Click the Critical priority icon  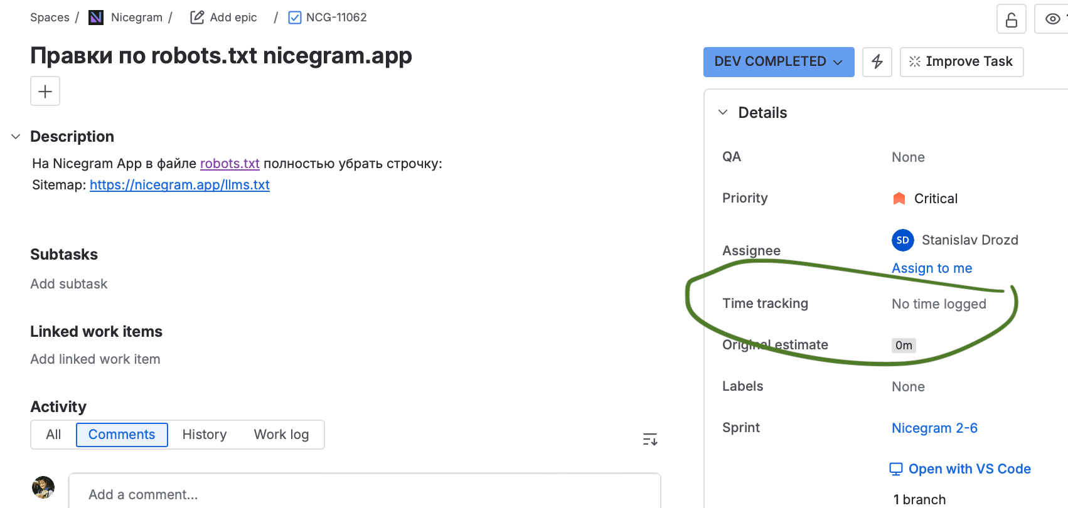click(x=899, y=199)
